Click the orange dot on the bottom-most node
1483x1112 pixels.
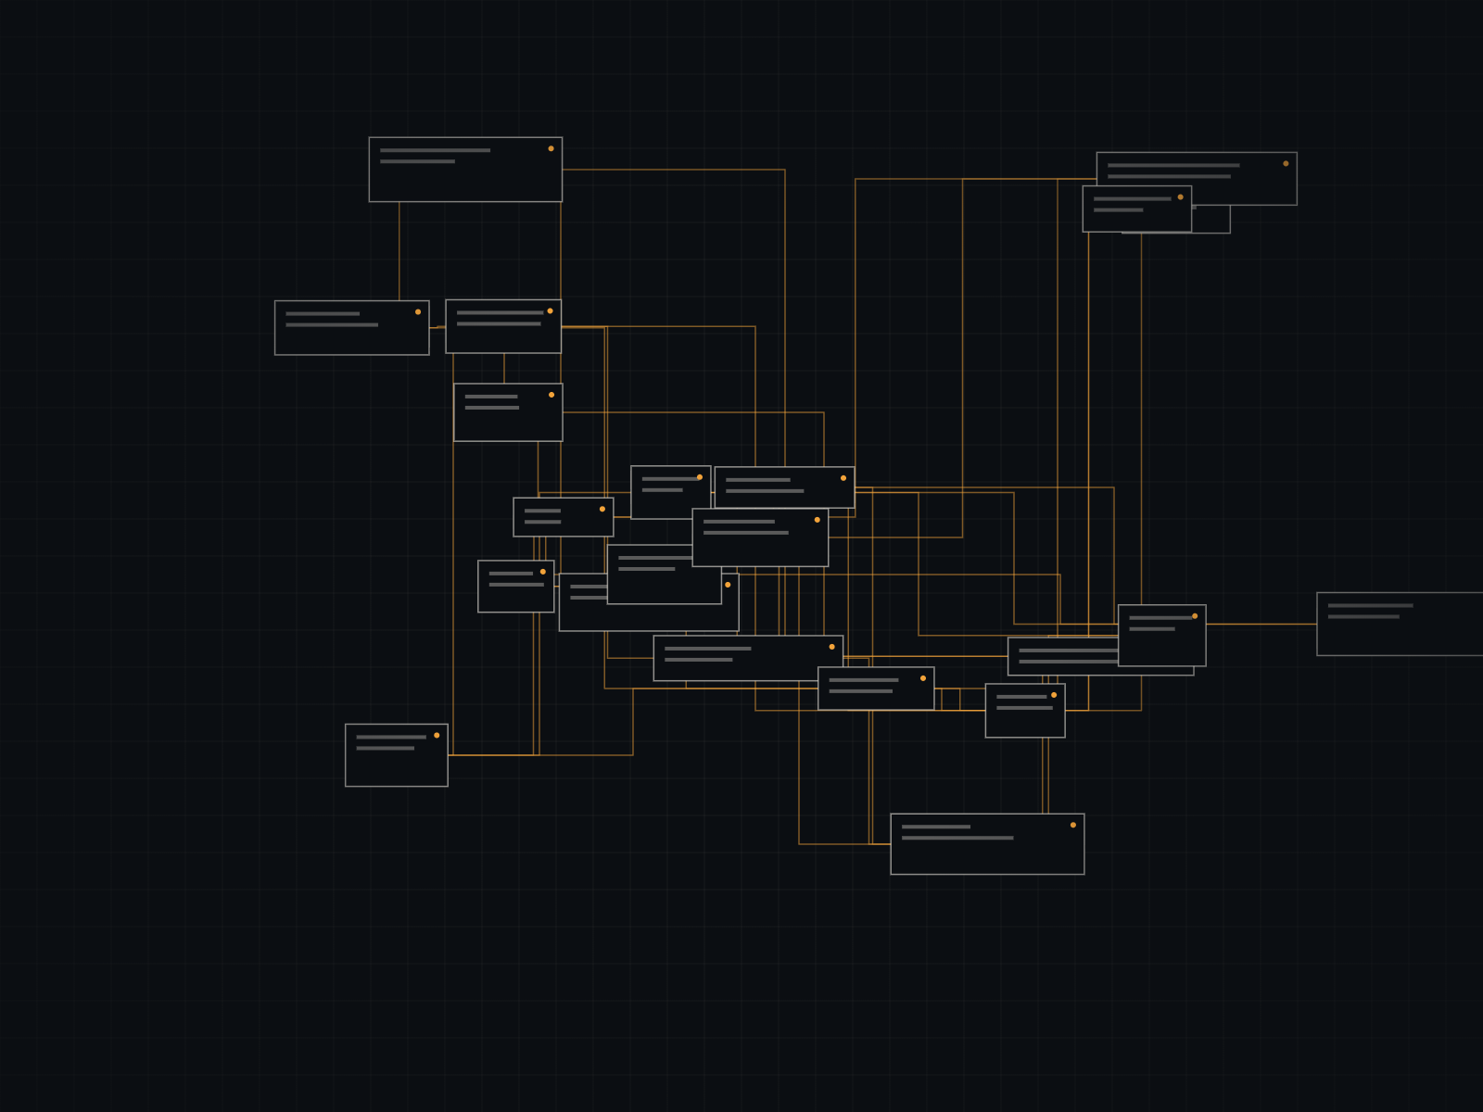(1073, 825)
